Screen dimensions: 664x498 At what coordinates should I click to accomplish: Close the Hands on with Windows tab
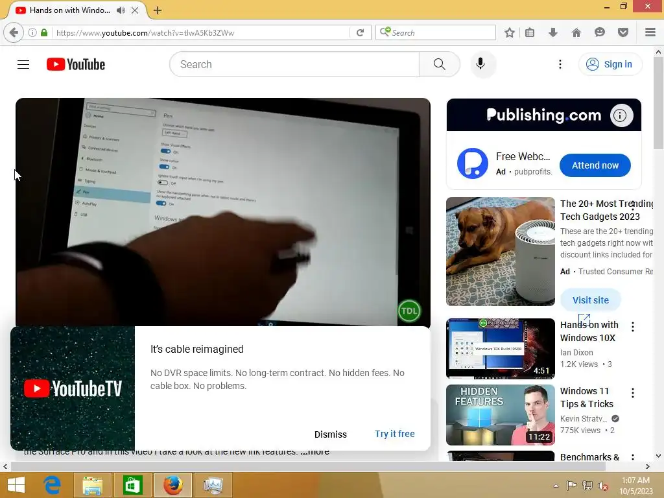[135, 10]
